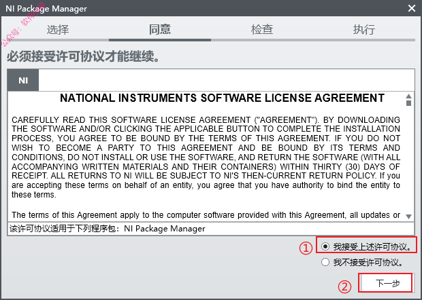Close the NI Package Manager window
Viewport: 422px width, 300px height.
[x=412, y=8]
